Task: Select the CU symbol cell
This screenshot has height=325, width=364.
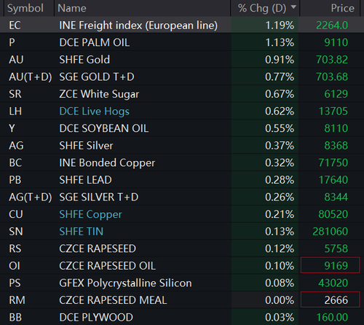Action: [16, 214]
